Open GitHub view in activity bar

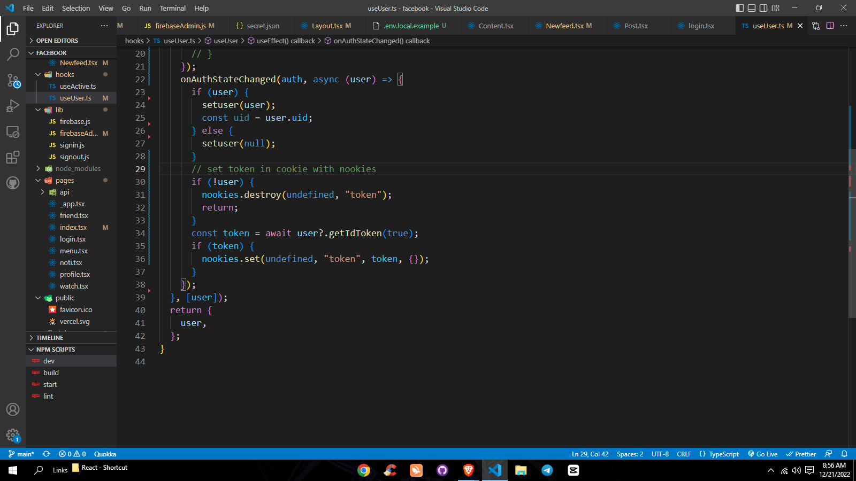click(x=13, y=183)
